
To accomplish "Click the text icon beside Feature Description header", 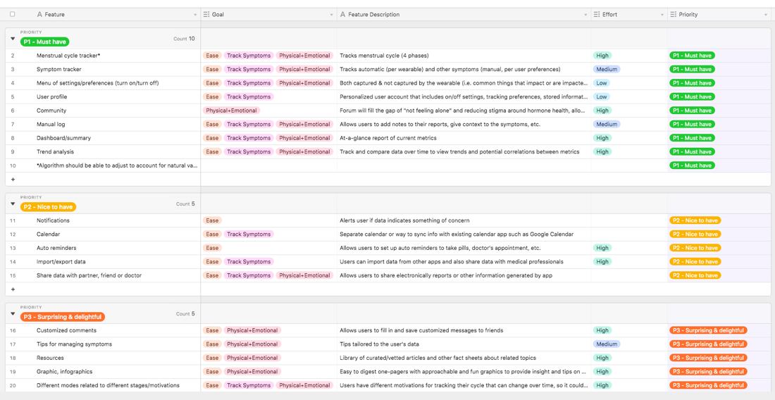I will click(342, 15).
